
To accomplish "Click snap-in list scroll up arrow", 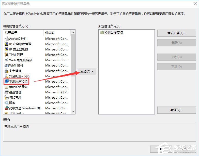I will (73, 32).
